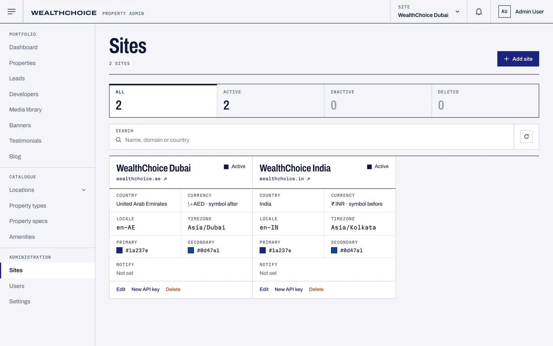Click the AED · symbol after currency value

pos(213,204)
